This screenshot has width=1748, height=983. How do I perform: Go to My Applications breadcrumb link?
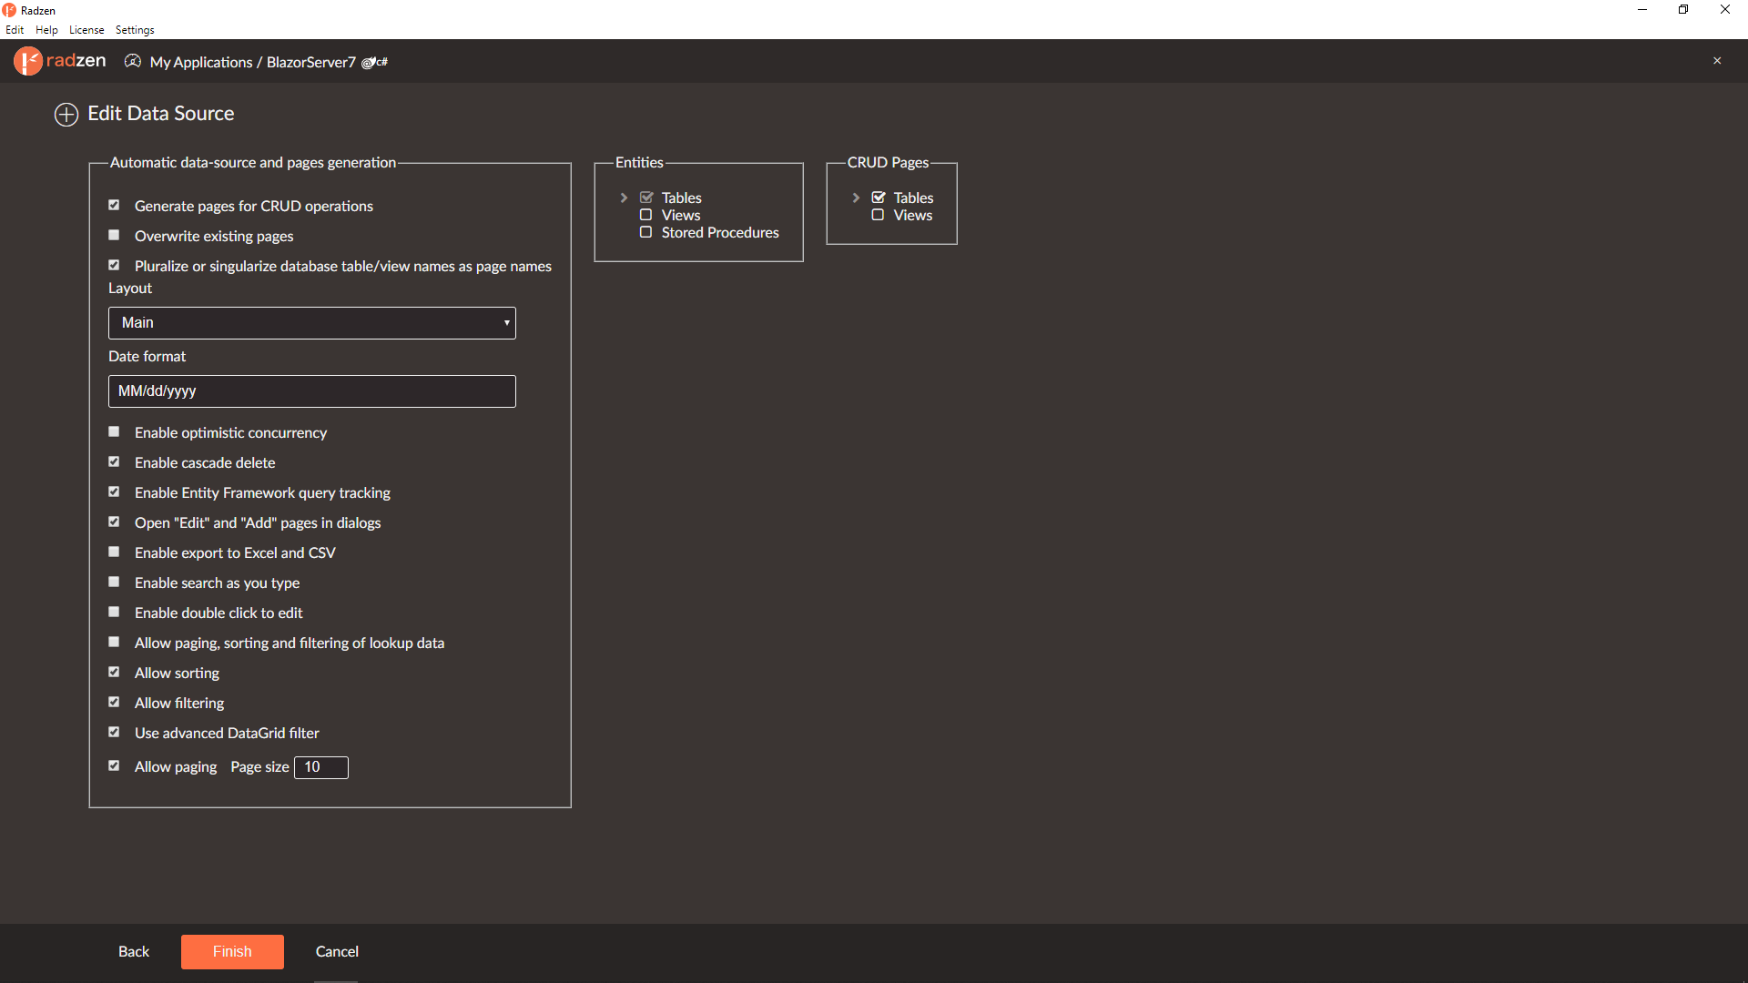pyautogui.click(x=201, y=62)
